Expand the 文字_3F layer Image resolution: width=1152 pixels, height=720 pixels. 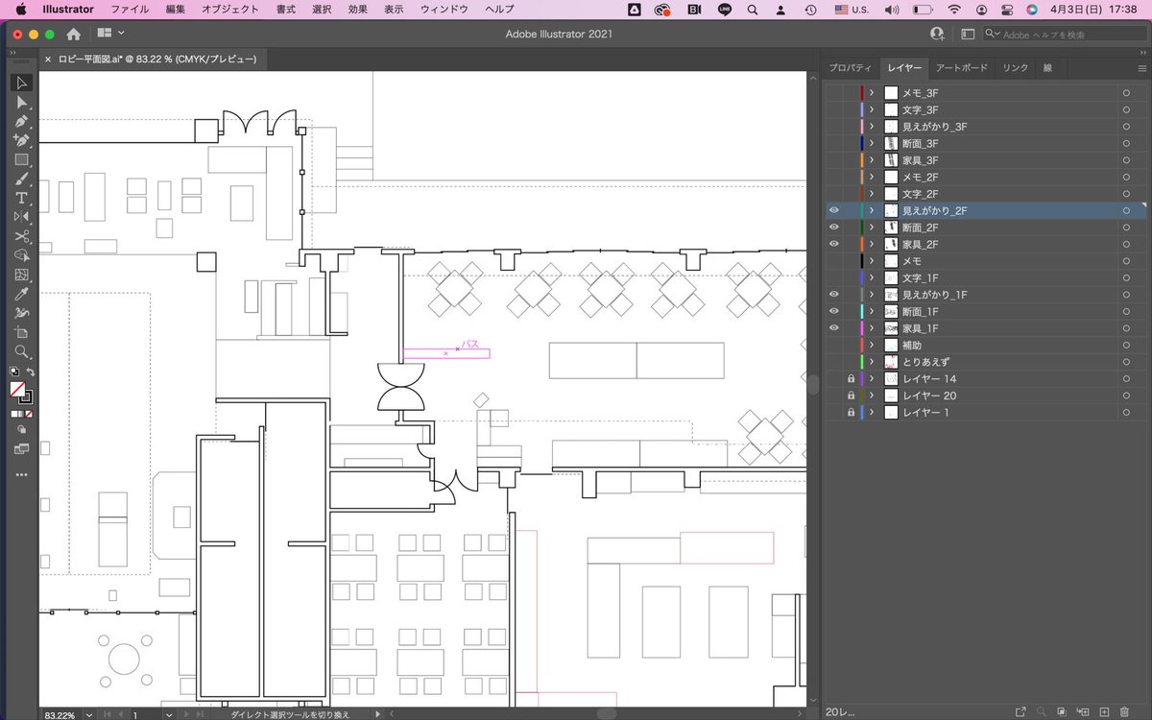click(x=872, y=109)
